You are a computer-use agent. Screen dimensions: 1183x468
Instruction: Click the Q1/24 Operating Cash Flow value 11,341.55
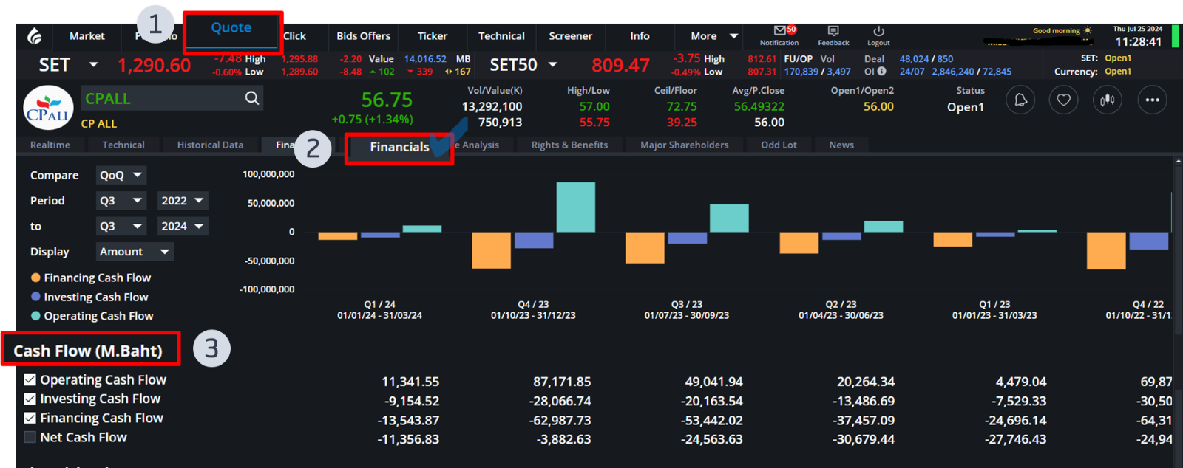[x=410, y=382]
